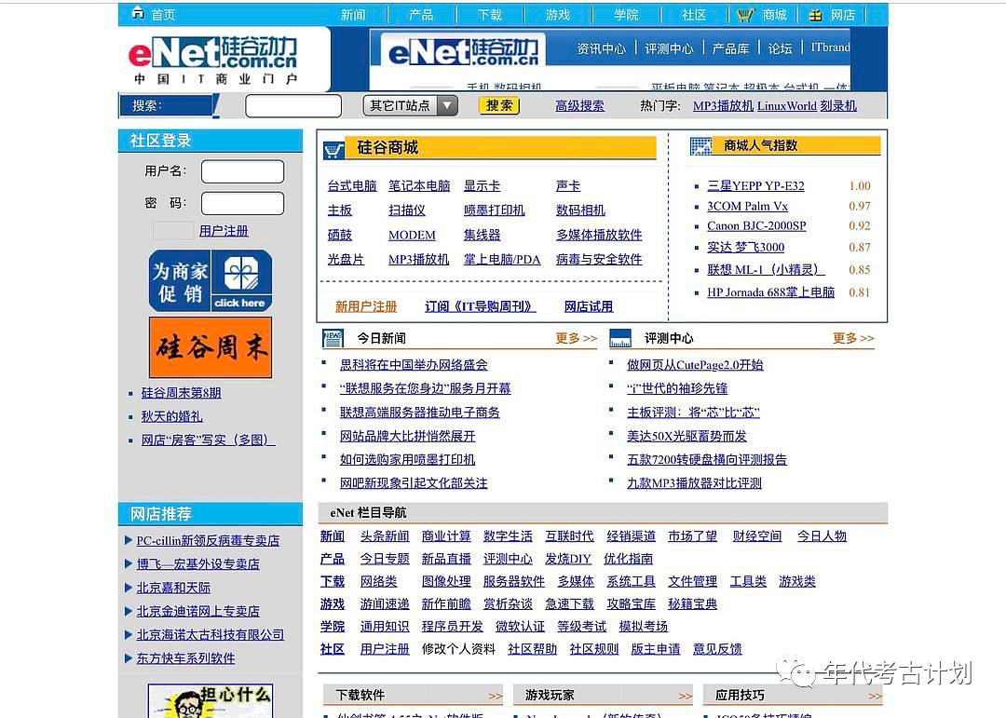Focus the 用户名 input field
1006x718 pixels.
pyautogui.click(x=242, y=171)
